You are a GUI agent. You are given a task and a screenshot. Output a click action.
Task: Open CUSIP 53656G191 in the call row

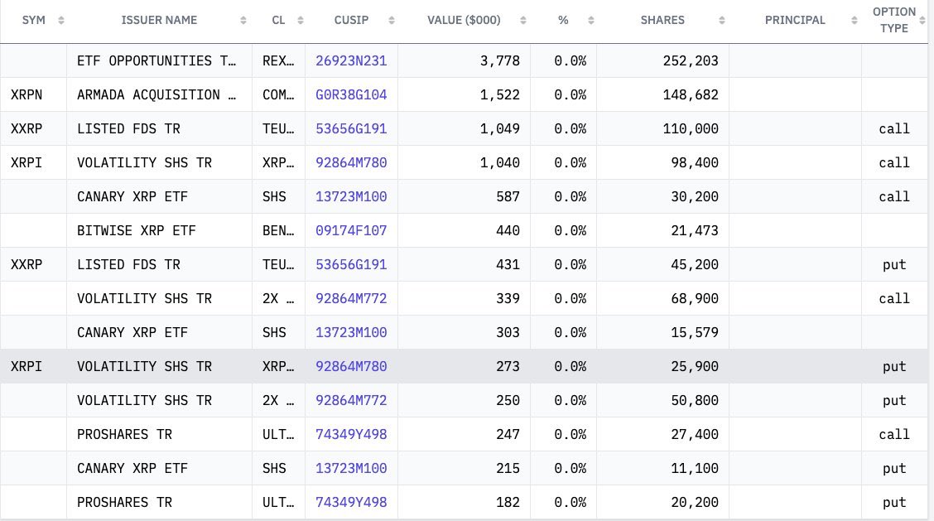pyautogui.click(x=351, y=128)
